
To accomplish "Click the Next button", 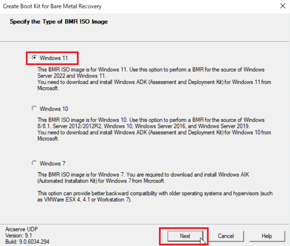I will click(x=185, y=236).
